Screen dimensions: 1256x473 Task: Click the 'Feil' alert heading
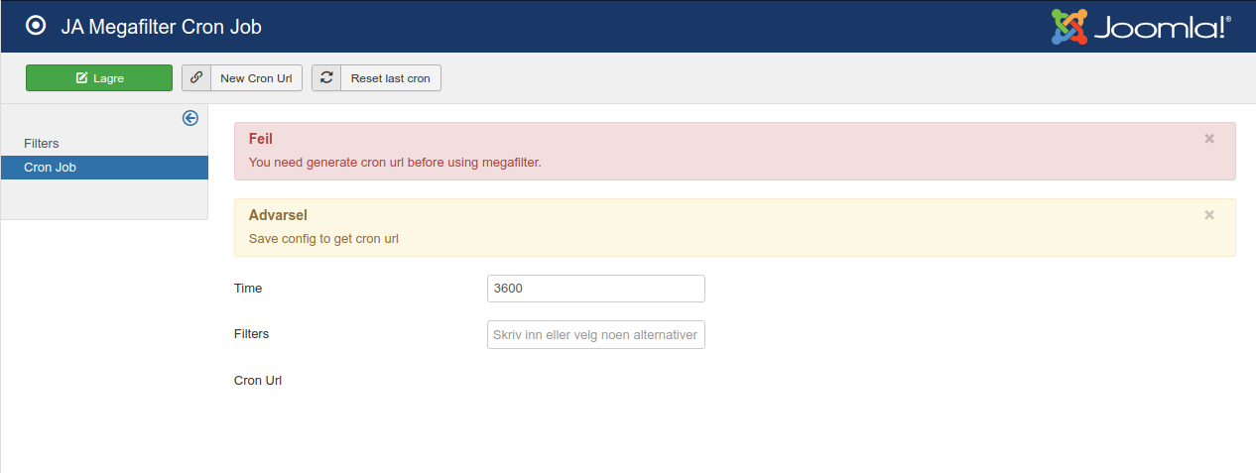click(261, 139)
